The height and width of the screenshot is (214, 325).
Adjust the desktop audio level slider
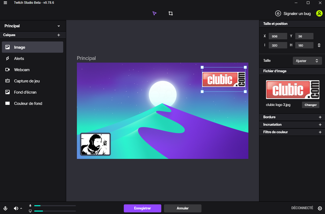pos(55,211)
